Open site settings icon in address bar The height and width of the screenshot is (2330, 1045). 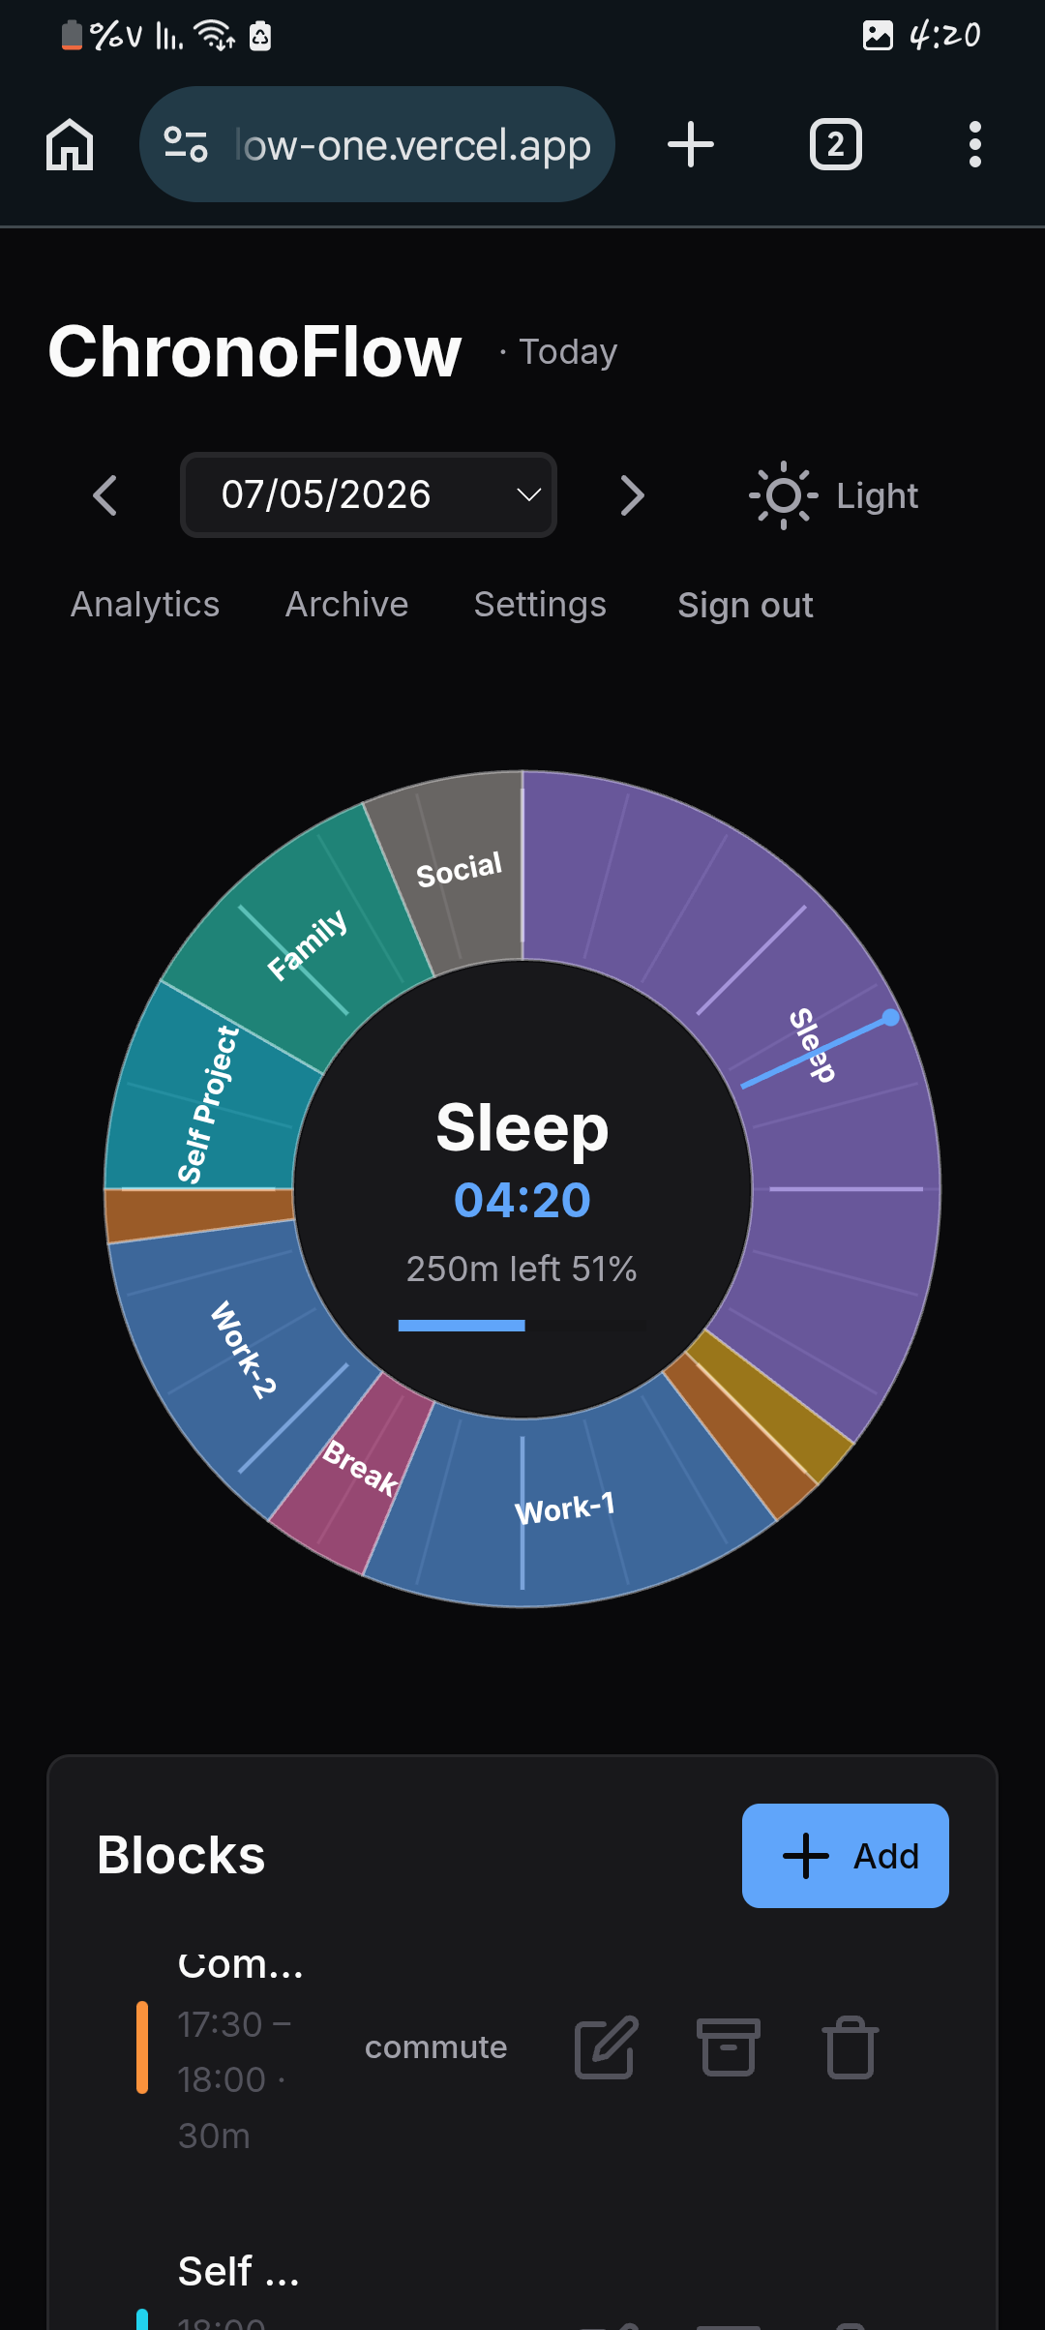[186, 145]
